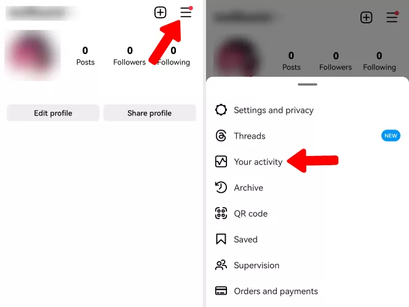Collapse the bottom sheet using its drag handle
The height and width of the screenshot is (307, 409).
[x=308, y=84]
